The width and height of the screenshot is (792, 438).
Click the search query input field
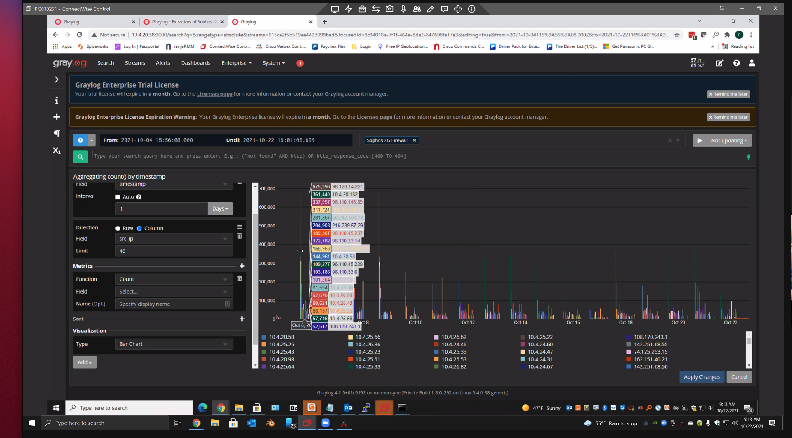319,156
